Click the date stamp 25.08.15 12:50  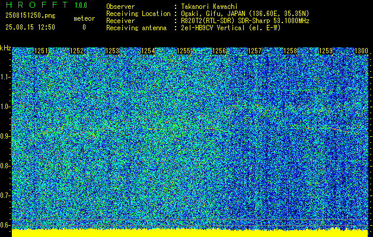(x=30, y=27)
